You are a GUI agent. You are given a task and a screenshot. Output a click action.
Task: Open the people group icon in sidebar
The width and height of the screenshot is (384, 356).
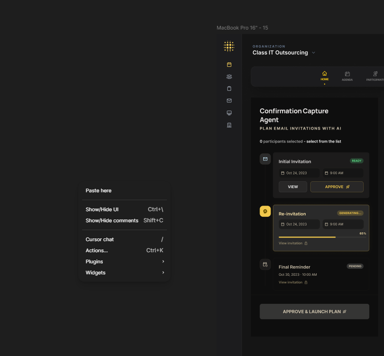coord(229,77)
